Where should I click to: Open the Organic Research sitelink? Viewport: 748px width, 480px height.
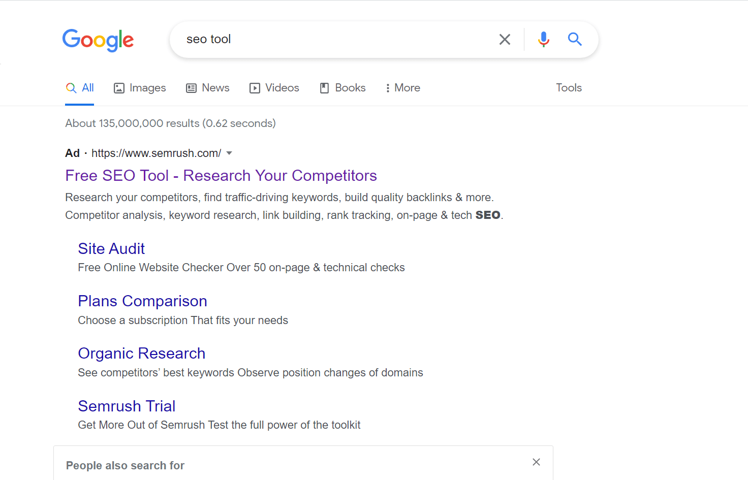(142, 354)
